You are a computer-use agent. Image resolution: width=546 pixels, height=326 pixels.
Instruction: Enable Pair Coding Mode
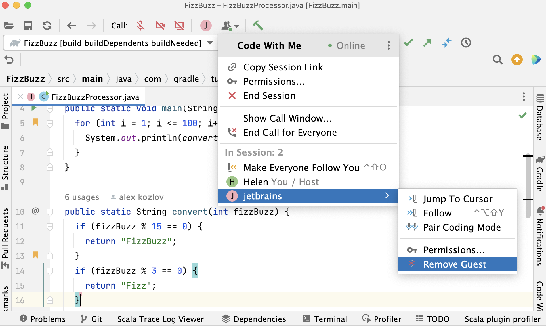(457, 227)
